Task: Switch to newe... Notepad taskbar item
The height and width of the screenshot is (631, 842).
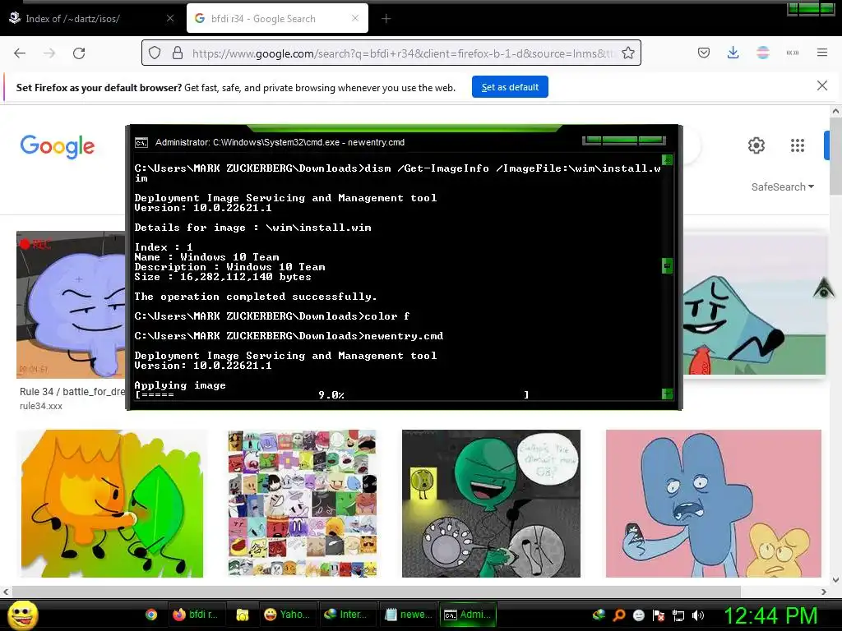Action: tap(409, 615)
